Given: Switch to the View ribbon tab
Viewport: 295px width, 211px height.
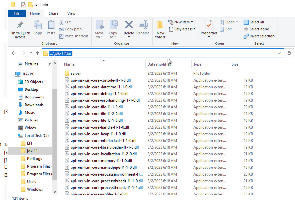Looking at the screenshot, I should [x=71, y=13].
